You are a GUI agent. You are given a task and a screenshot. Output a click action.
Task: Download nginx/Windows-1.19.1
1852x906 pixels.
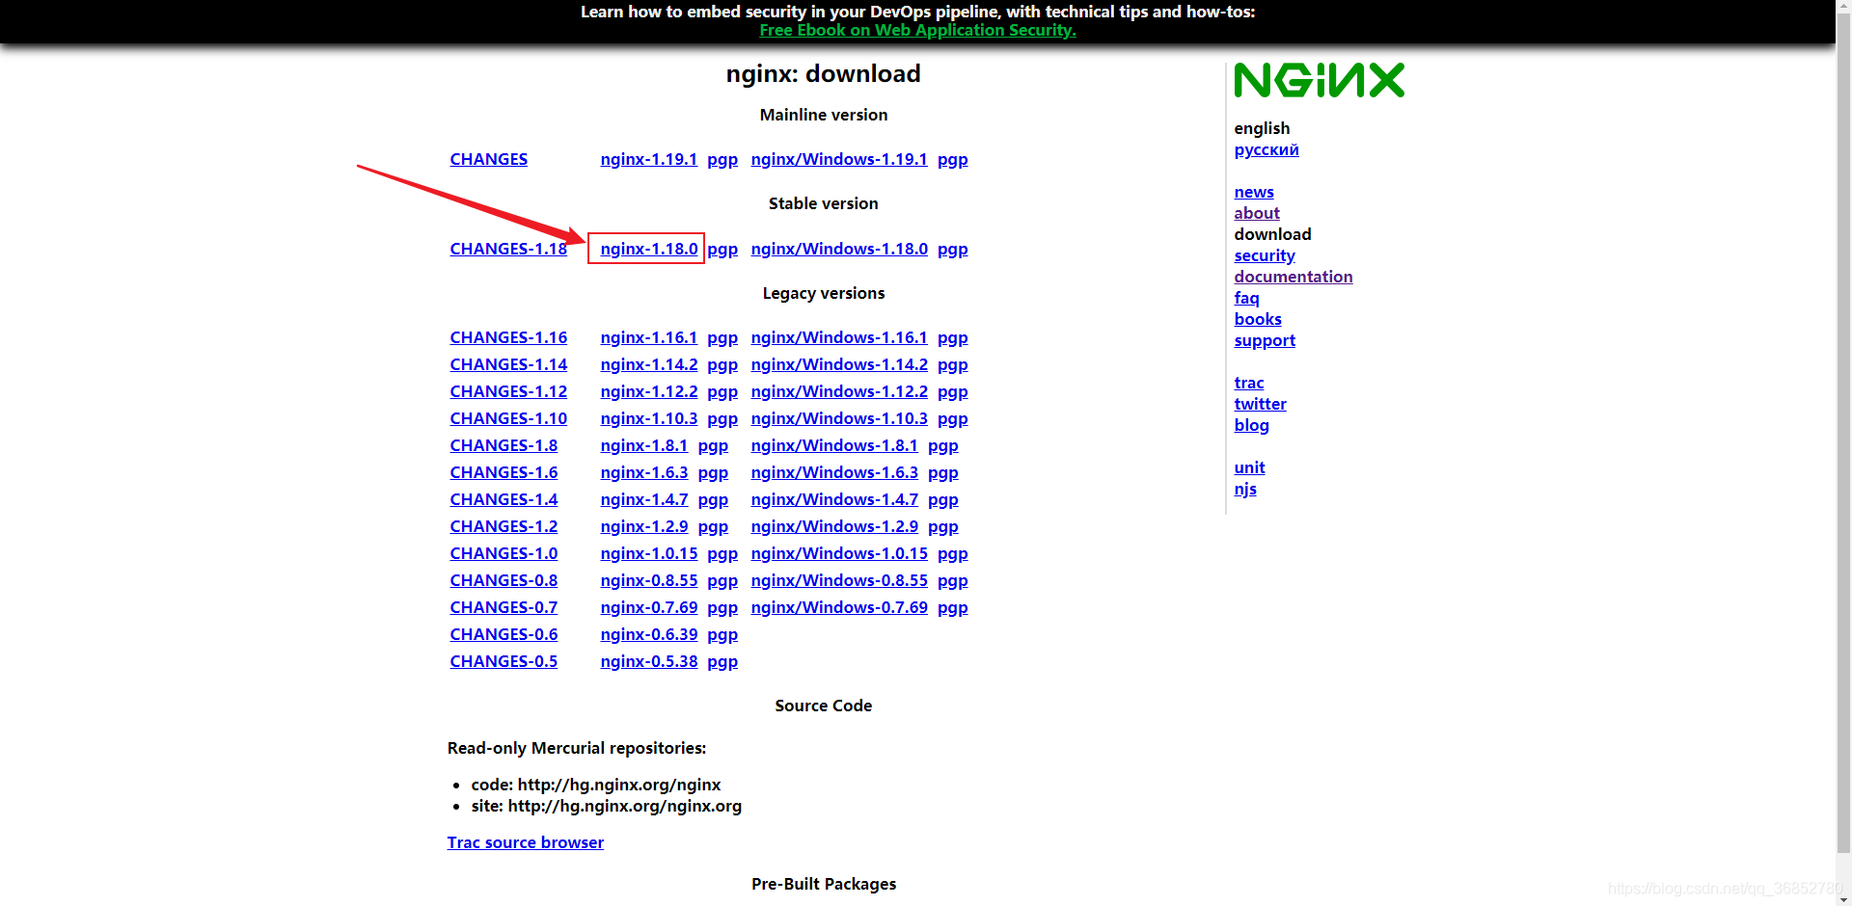(838, 159)
